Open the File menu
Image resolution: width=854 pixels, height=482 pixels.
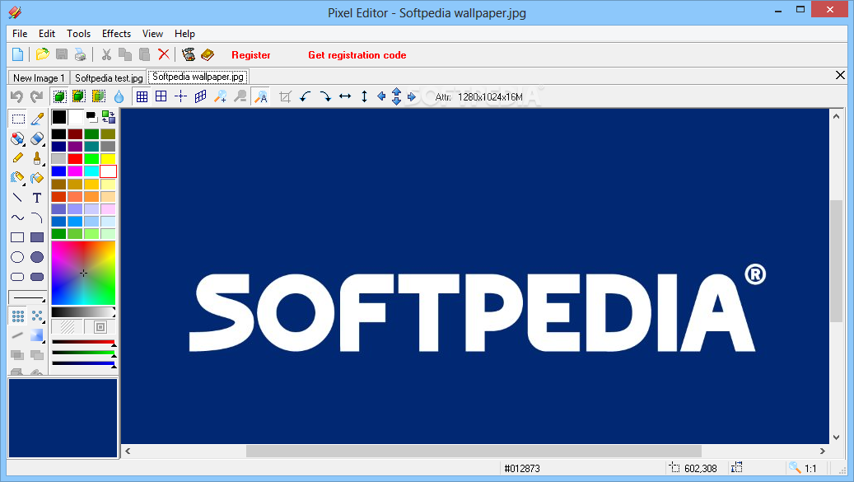pos(20,34)
